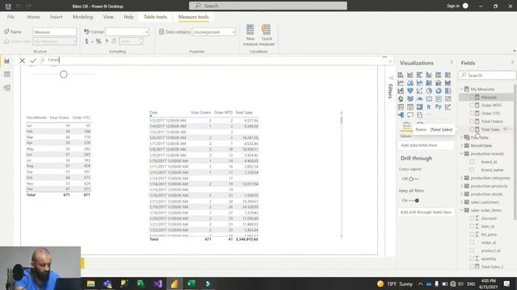Select the Stacked bar chart visual icon
Viewport: 517px width, 290px height.
pyautogui.click(x=401, y=75)
